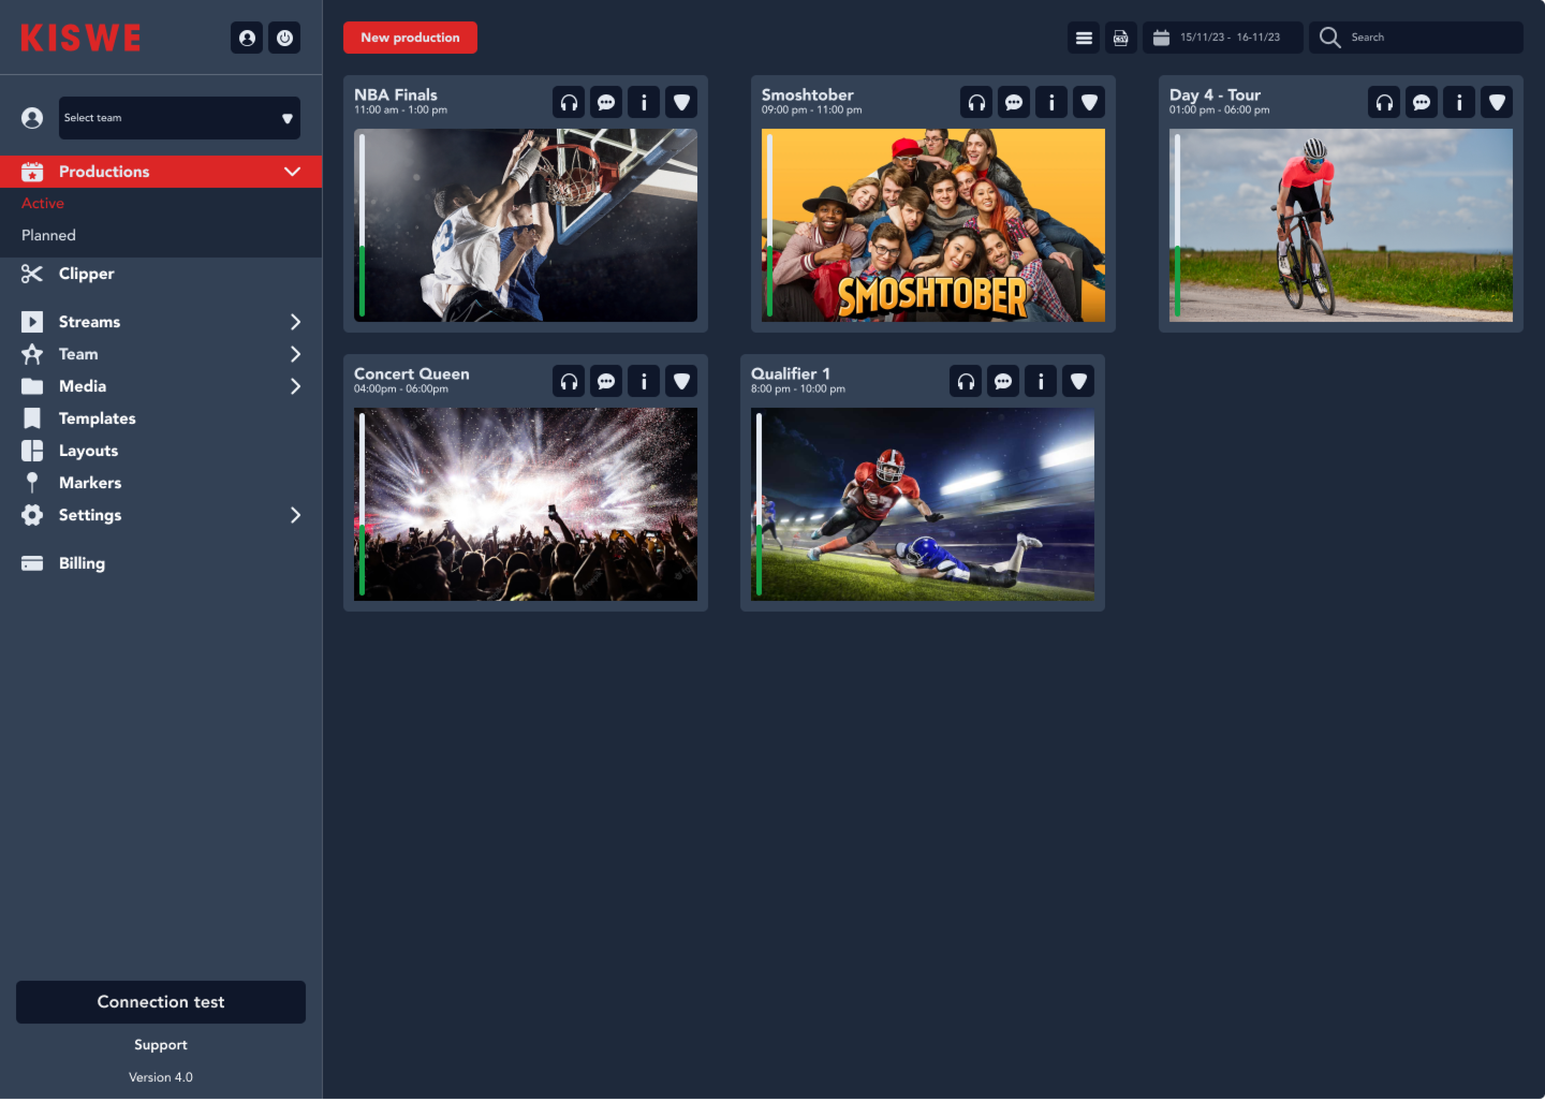1545x1099 pixels.
Task: Show info for Smoshtober production
Action: point(1051,102)
